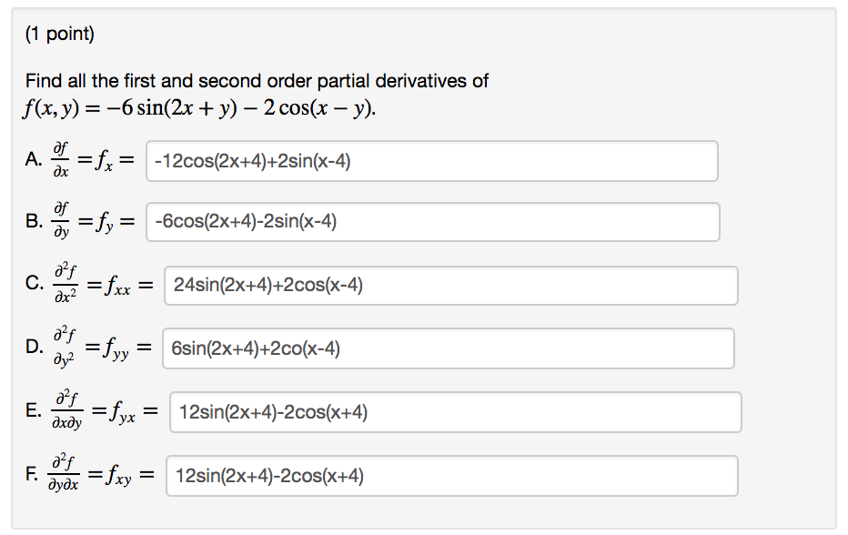
Task: Click the label A with ∂f/∂x
Action: click(78, 161)
